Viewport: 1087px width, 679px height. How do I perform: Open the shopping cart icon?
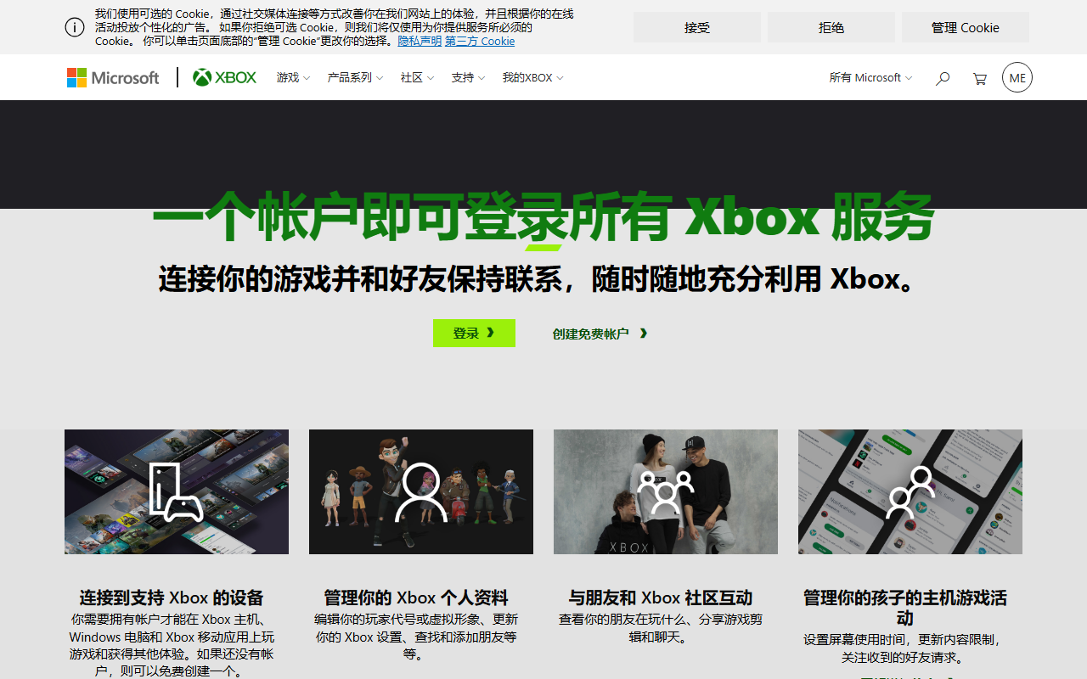pos(980,78)
